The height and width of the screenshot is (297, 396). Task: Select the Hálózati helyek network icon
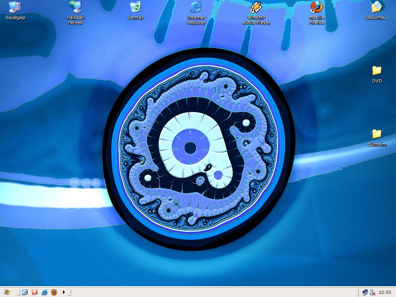tap(75, 13)
